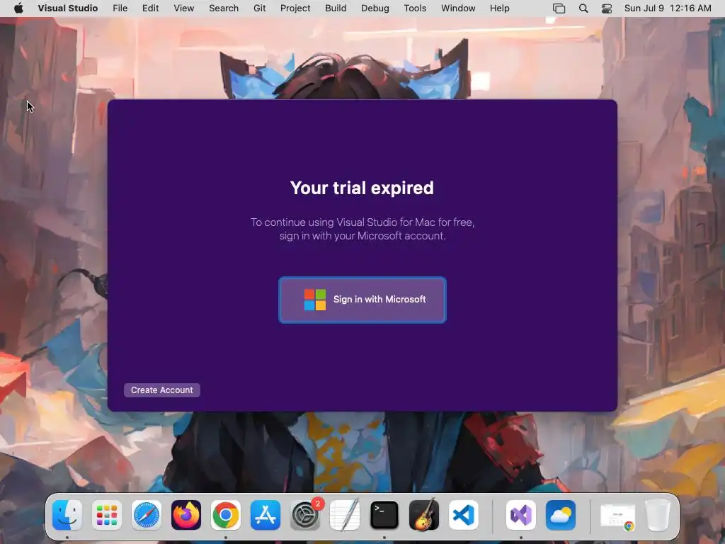Screen dimensions: 725x544
Task: Open Finder from the dock
Action: [x=67, y=515]
